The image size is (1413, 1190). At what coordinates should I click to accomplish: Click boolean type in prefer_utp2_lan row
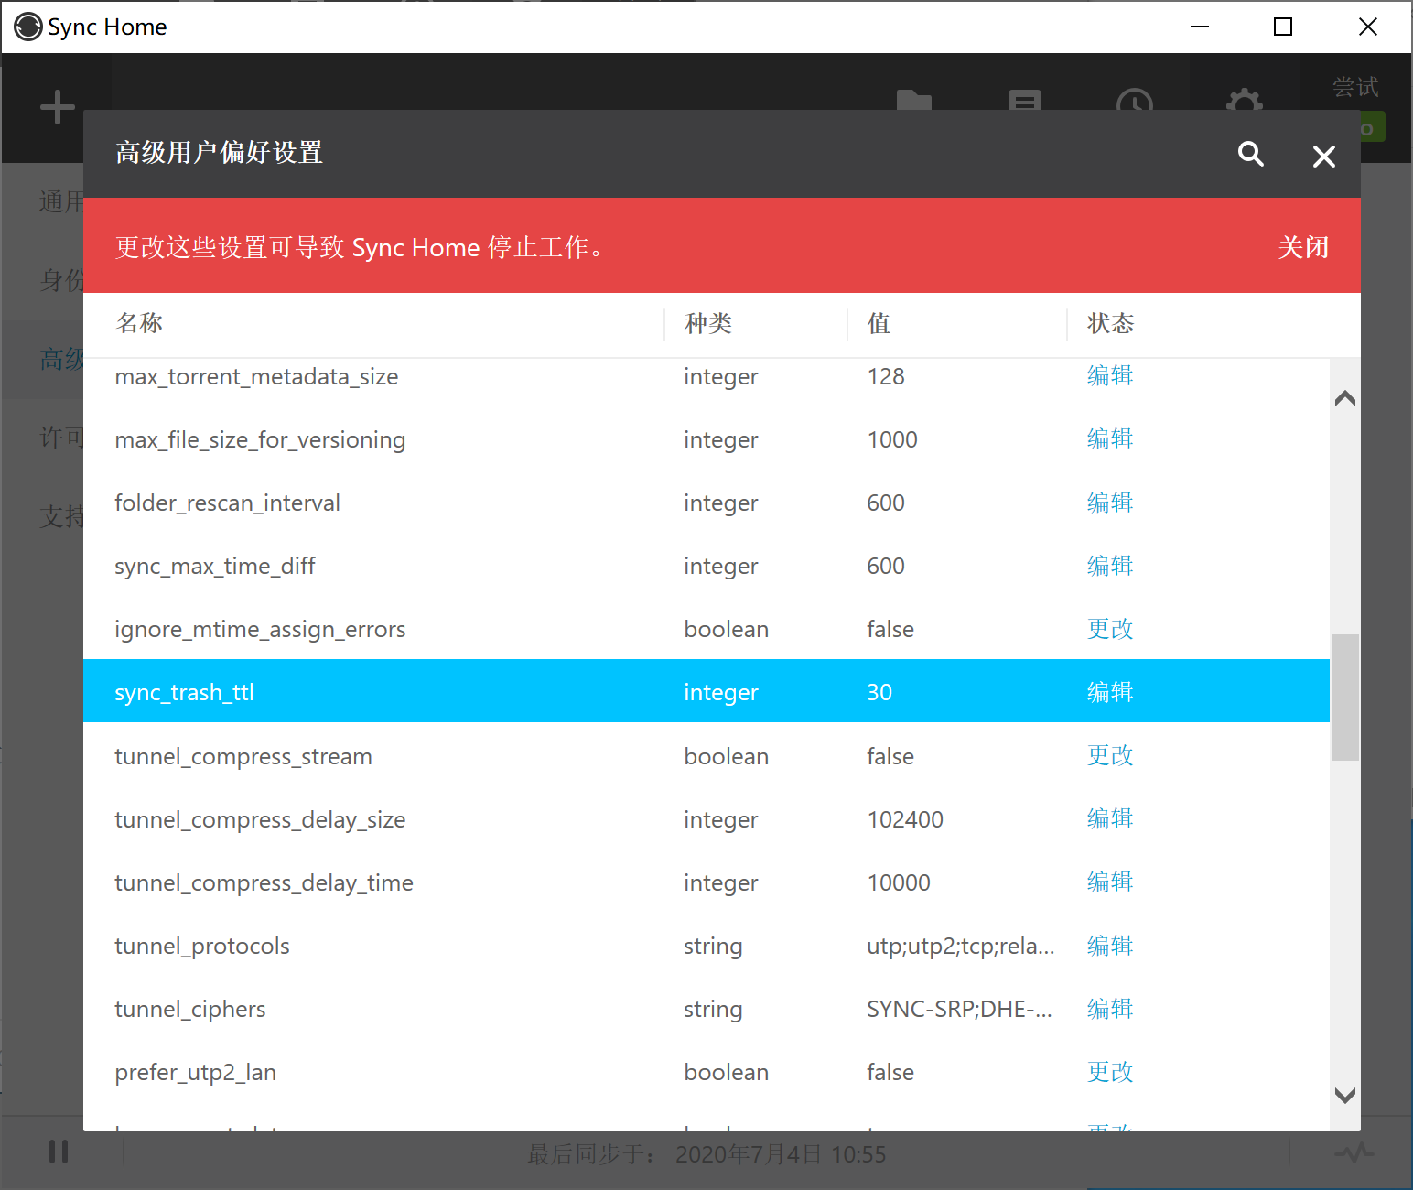tap(727, 1072)
